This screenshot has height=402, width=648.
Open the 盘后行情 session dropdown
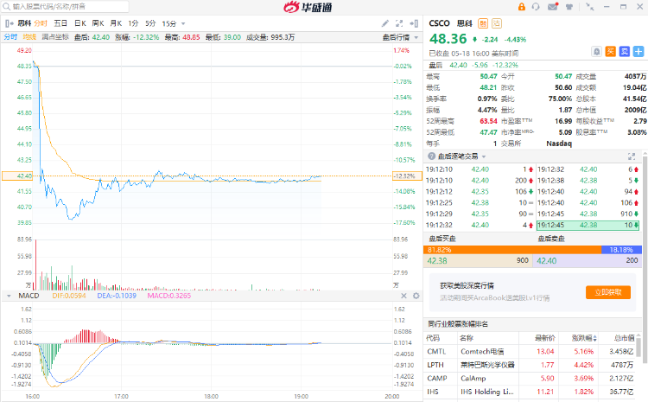(x=400, y=38)
